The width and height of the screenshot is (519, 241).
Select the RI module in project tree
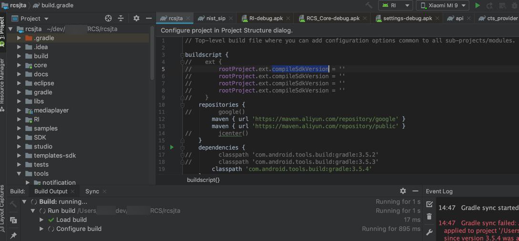coord(36,120)
